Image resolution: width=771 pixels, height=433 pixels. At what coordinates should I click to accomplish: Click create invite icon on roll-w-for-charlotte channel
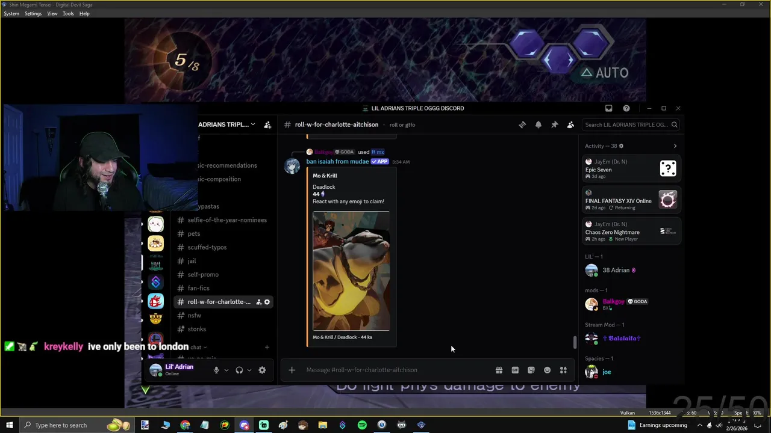click(258, 302)
